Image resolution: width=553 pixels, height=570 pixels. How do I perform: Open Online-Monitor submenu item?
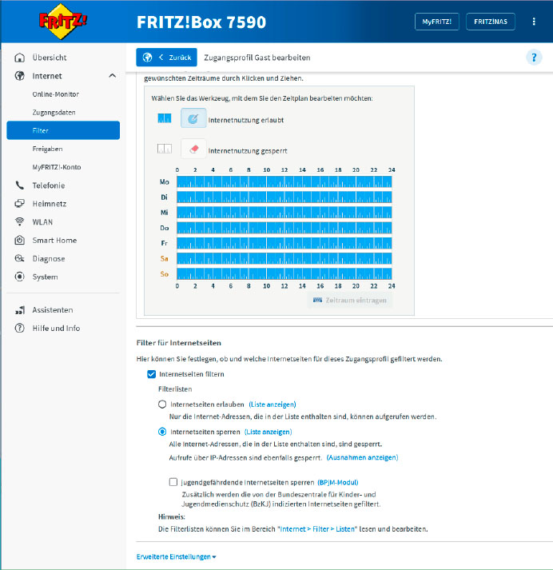click(x=56, y=94)
